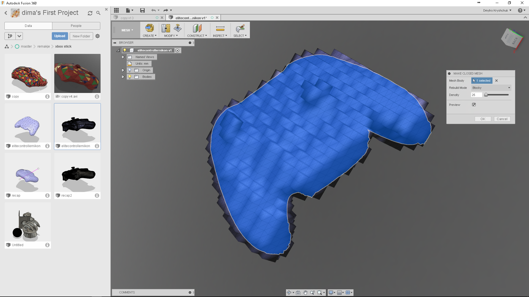Open the INSPECT menu
This screenshot has width=529, height=297.
pos(220,36)
